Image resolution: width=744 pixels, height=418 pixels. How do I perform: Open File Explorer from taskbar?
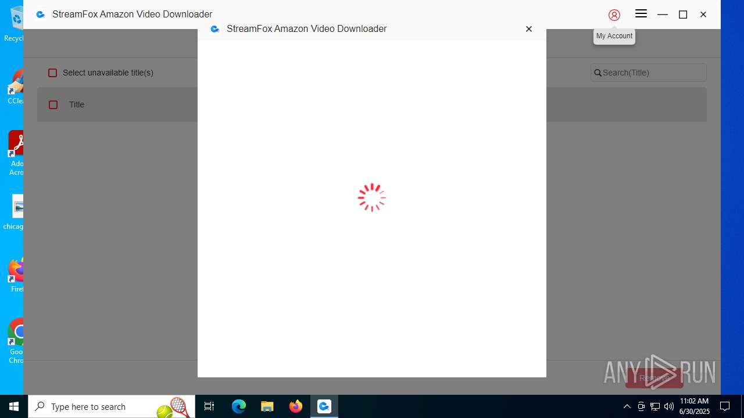[267, 406]
